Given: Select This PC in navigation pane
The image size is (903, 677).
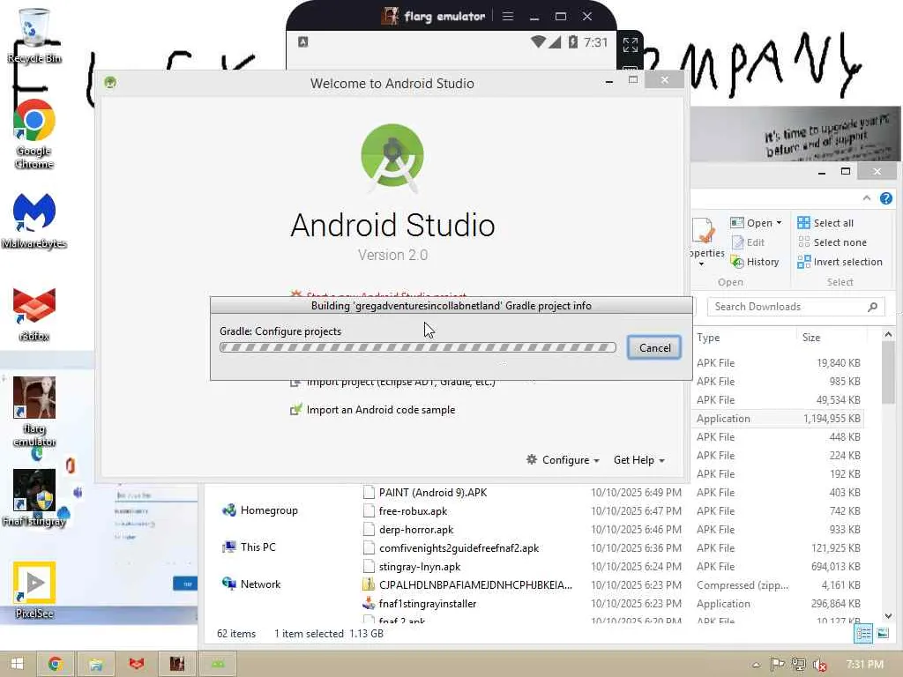Looking at the screenshot, I should 250,547.
